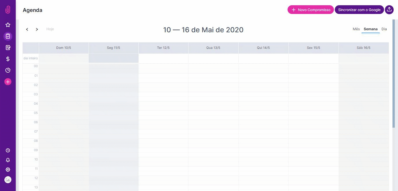398x191 pixels.
Task: Open the pie chart reports icon
Action: pyautogui.click(x=8, y=70)
